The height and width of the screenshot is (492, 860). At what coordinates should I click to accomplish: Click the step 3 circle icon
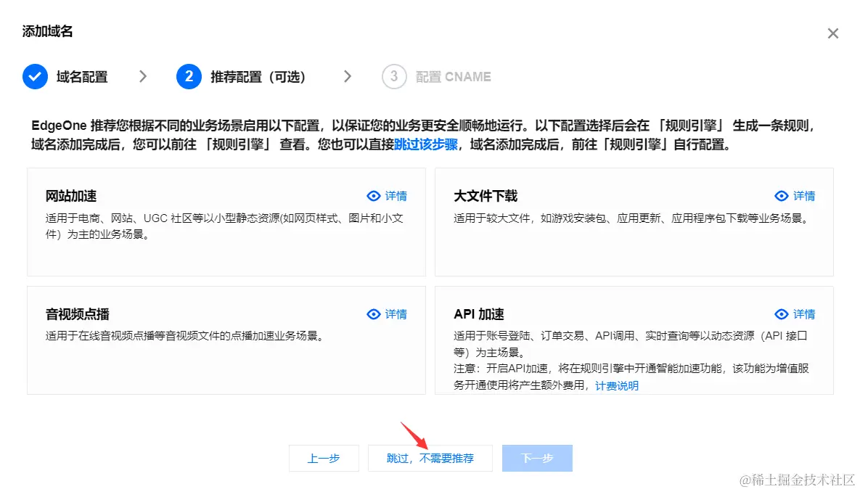394,76
